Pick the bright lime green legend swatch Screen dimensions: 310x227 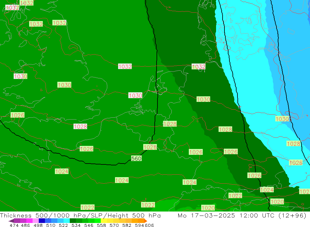tap(98, 220)
